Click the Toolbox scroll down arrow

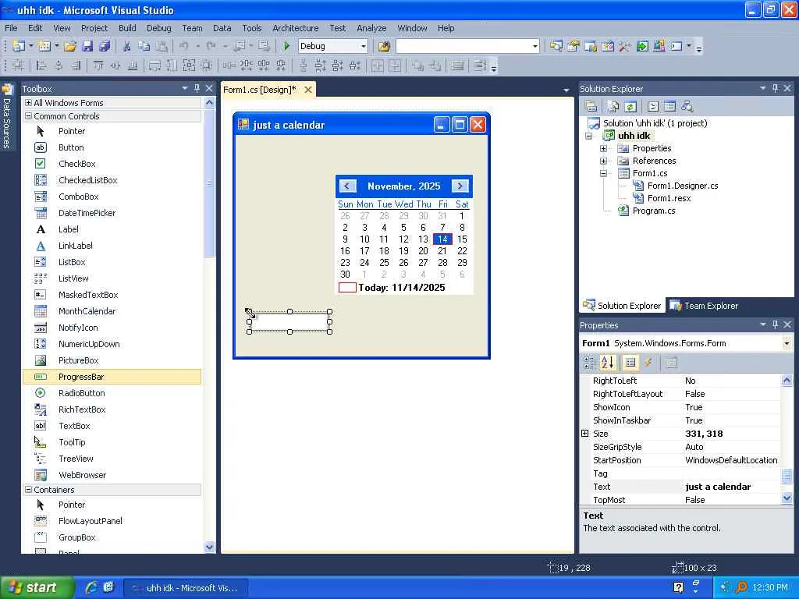209,547
